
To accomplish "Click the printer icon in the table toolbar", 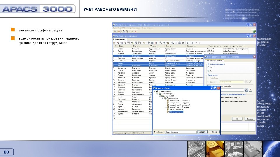I will pos(179,43).
